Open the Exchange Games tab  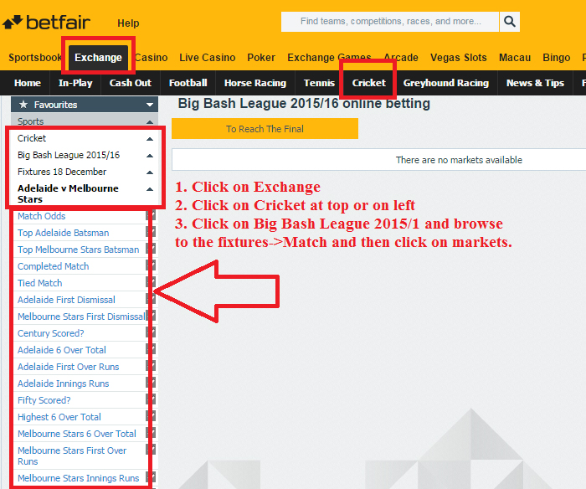(329, 58)
